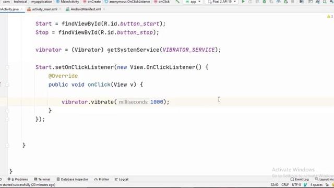
Task: Open the Profiler tool window
Action: click(x=101, y=179)
